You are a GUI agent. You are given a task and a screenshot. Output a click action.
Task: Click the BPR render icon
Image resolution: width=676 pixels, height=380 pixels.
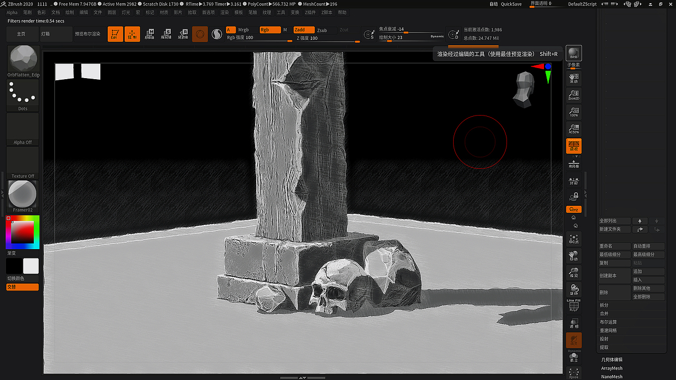click(x=574, y=53)
